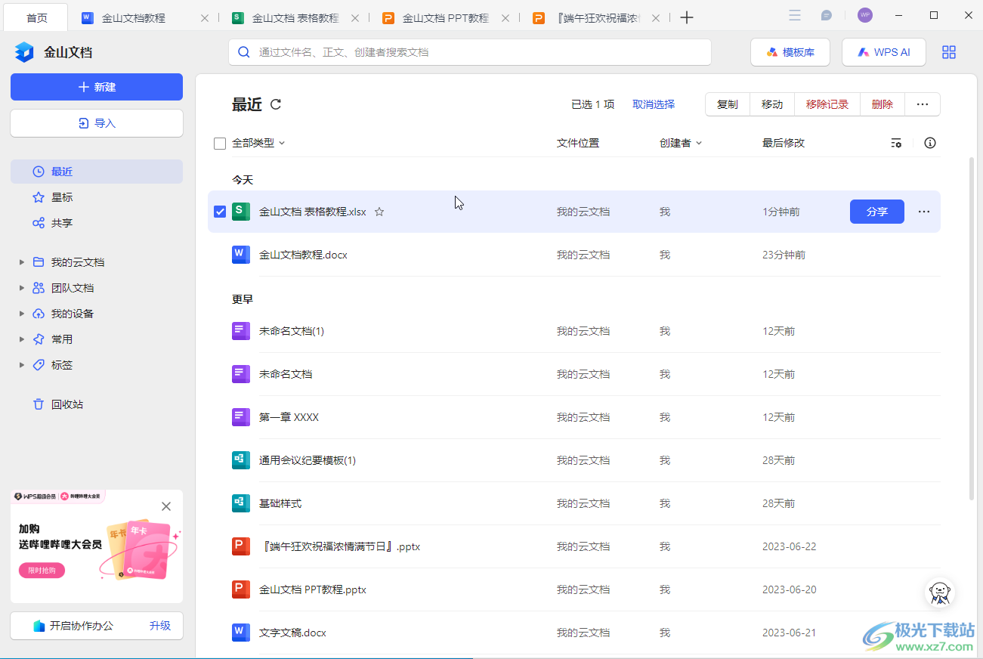Click the star icon next to 金山文档 表格教程.xlsx
The width and height of the screenshot is (983, 659).
point(379,212)
